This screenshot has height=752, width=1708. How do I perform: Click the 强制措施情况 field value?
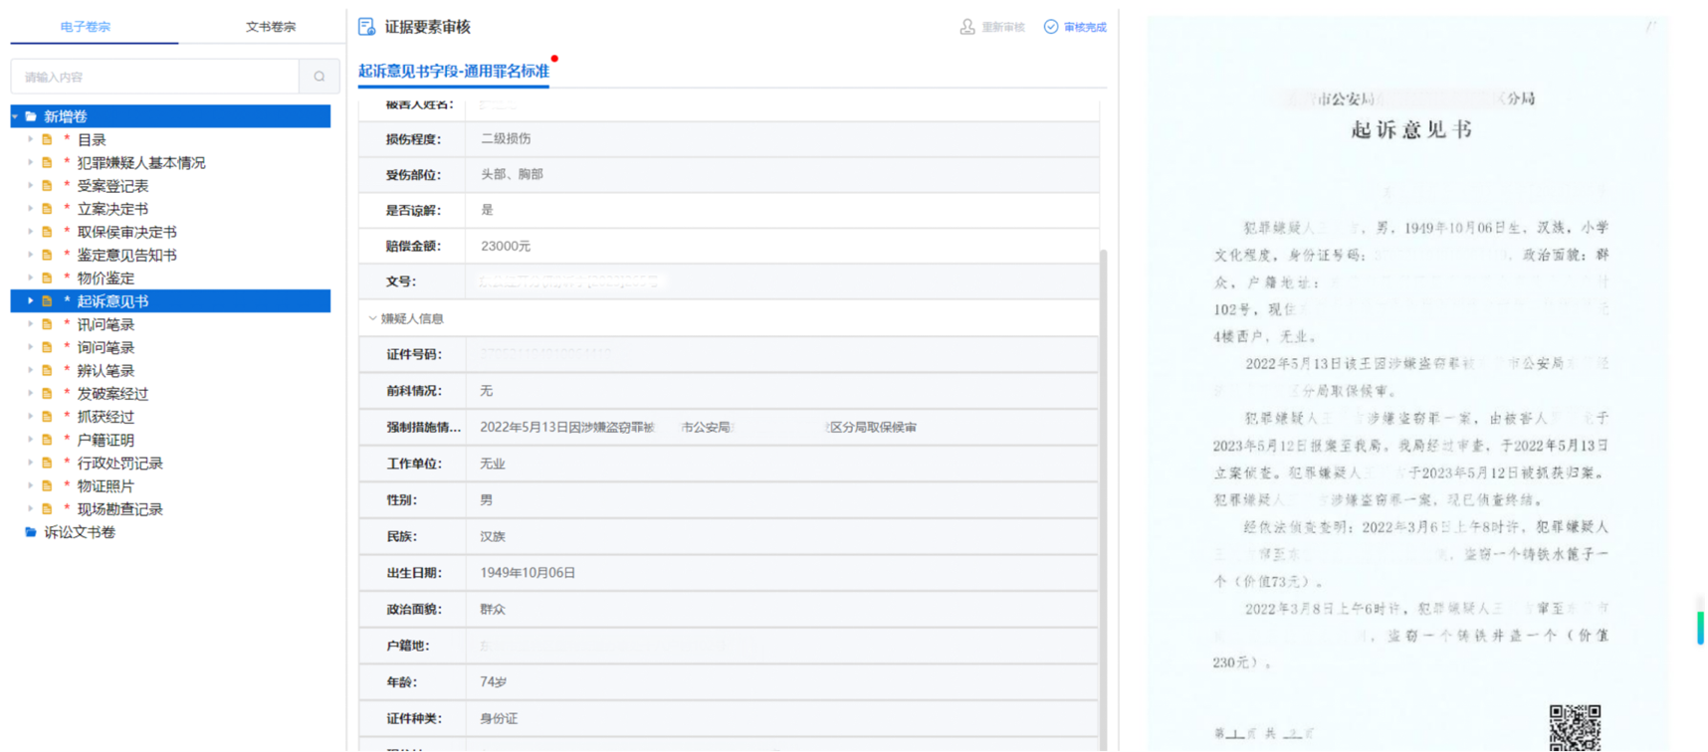(698, 427)
